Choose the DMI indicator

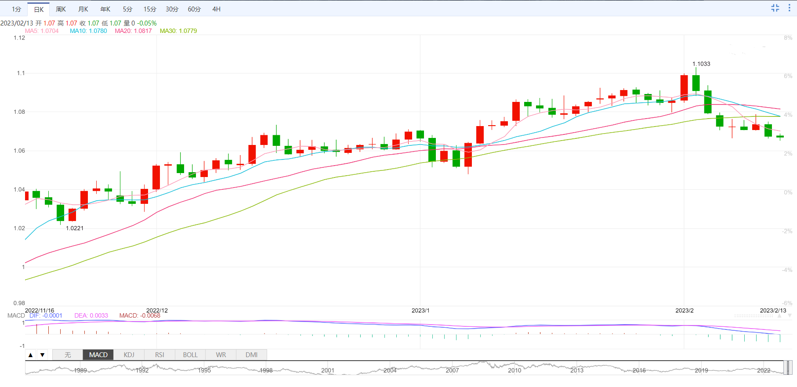(251, 355)
